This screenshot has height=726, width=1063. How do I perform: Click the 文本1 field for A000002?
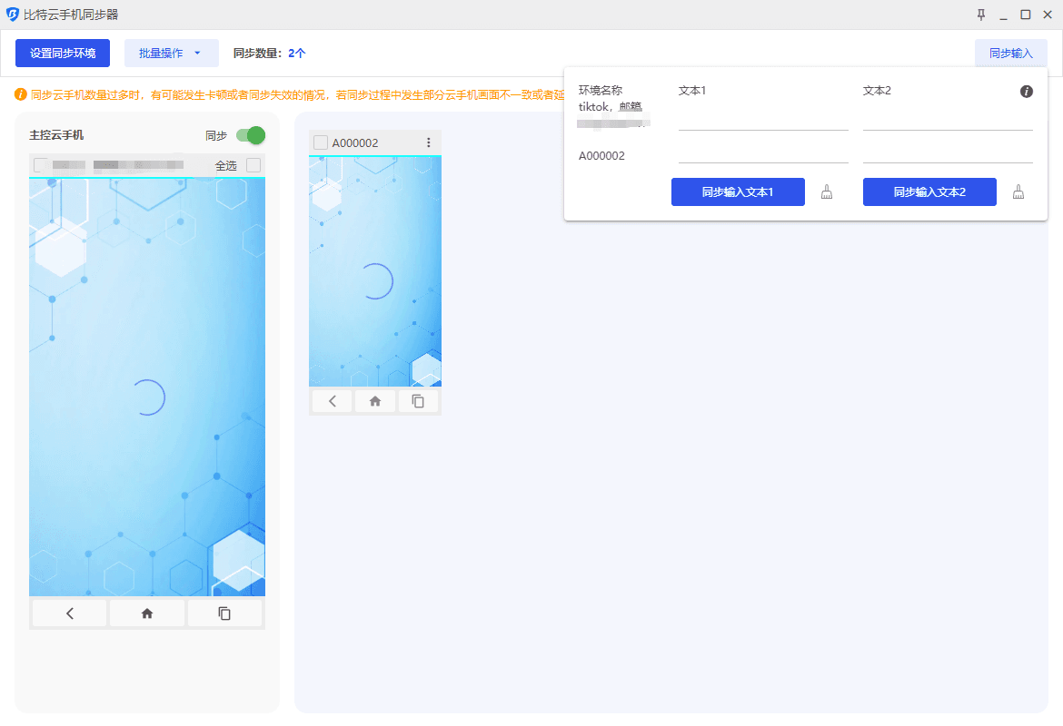pyautogui.click(x=763, y=153)
